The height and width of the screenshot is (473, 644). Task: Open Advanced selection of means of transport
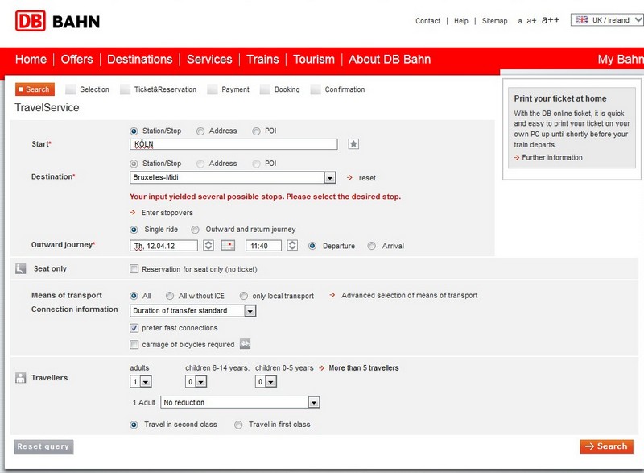click(x=410, y=295)
